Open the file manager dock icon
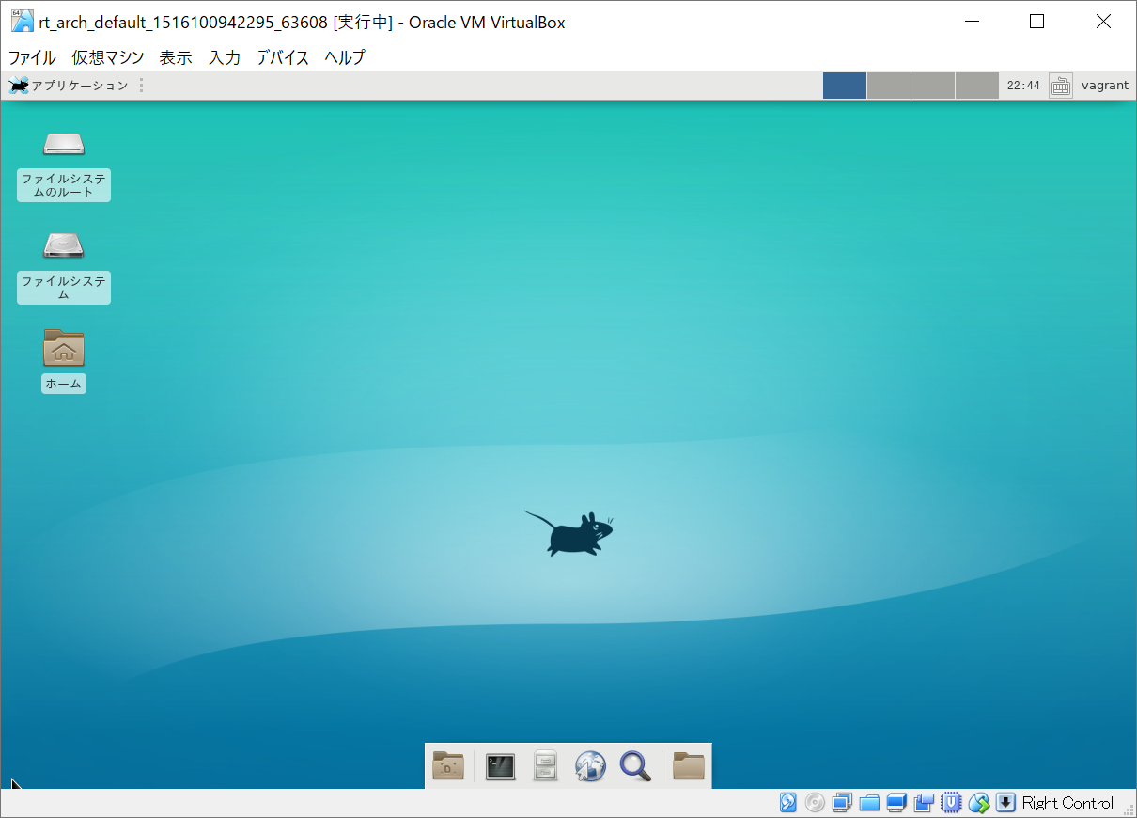This screenshot has height=818, width=1137. click(x=546, y=766)
